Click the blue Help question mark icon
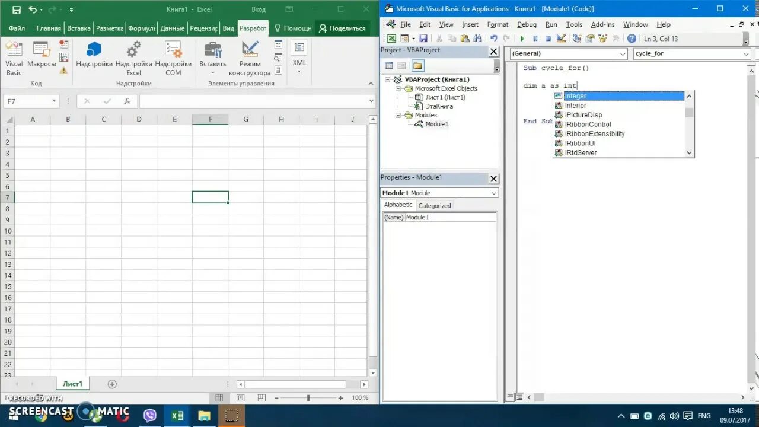 pyautogui.click(x=632, y=39)
